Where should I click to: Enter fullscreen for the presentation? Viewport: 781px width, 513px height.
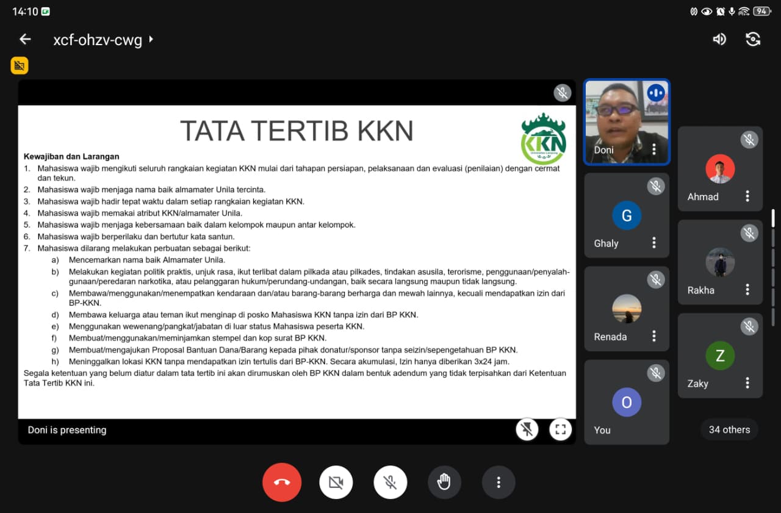(561, 429)
